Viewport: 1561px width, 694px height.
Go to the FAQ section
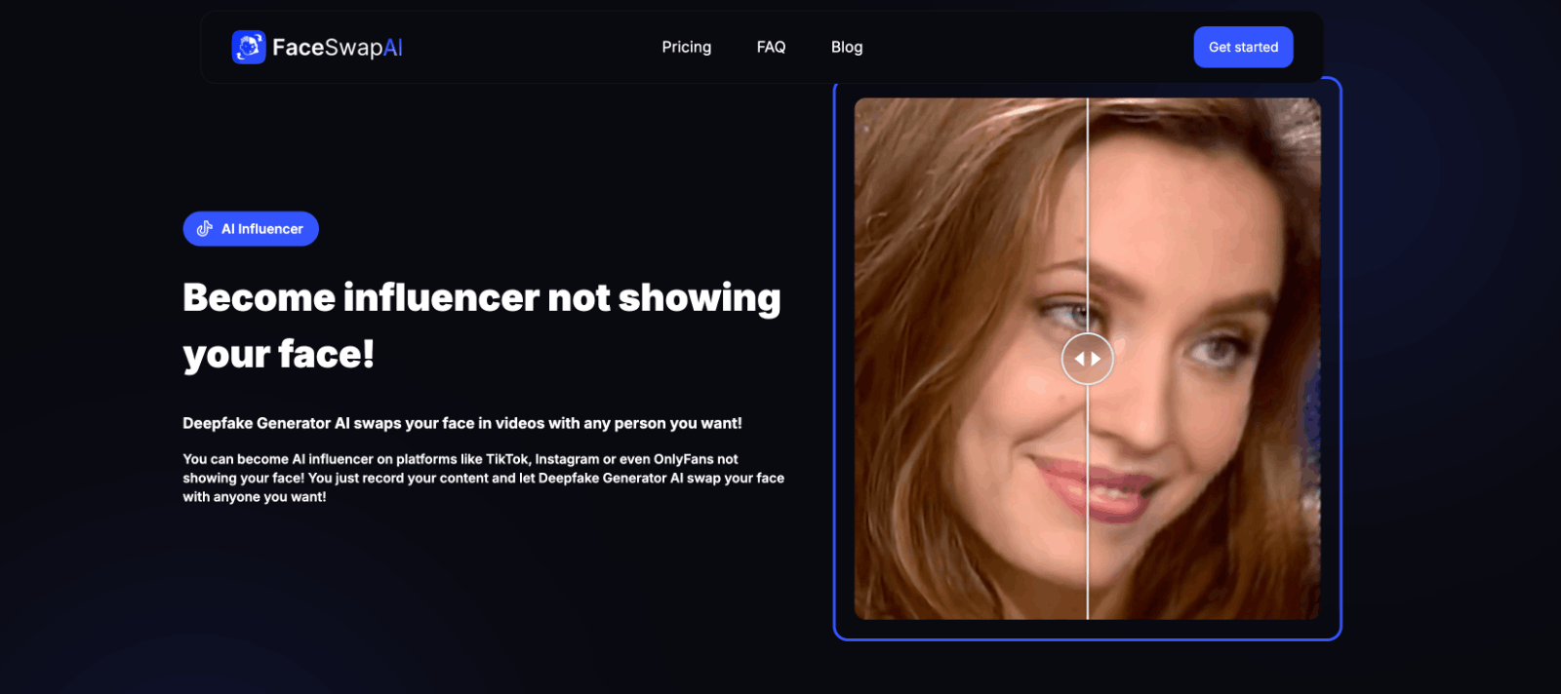pyautogui.click(x=771, y=47)
